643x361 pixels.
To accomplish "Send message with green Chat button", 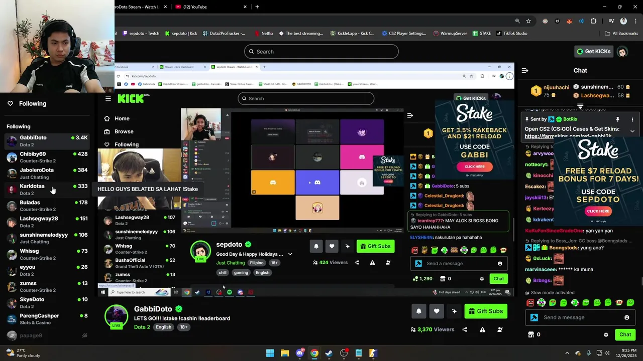I will coord(625,334).
